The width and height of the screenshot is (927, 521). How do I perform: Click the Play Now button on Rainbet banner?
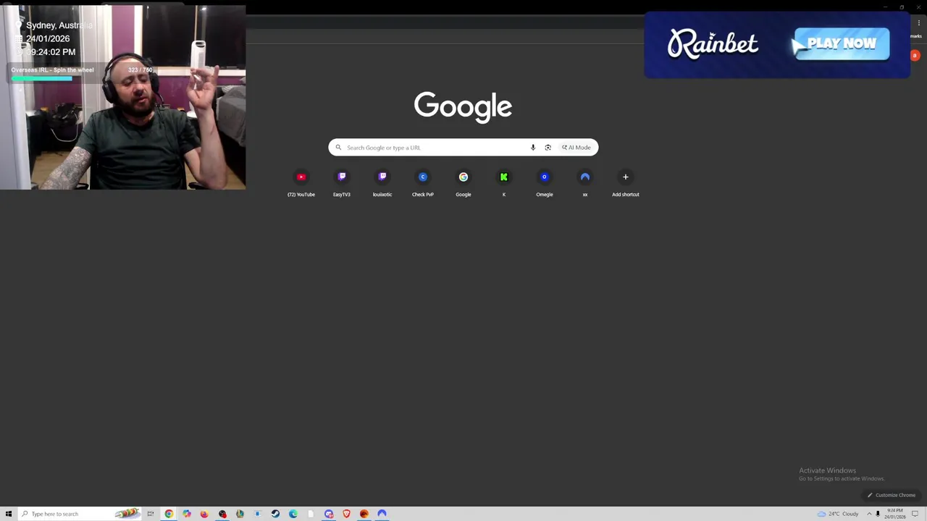(x=842, y=43)
